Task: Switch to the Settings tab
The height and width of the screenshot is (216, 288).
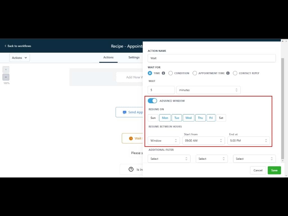Action: point(134,57)
